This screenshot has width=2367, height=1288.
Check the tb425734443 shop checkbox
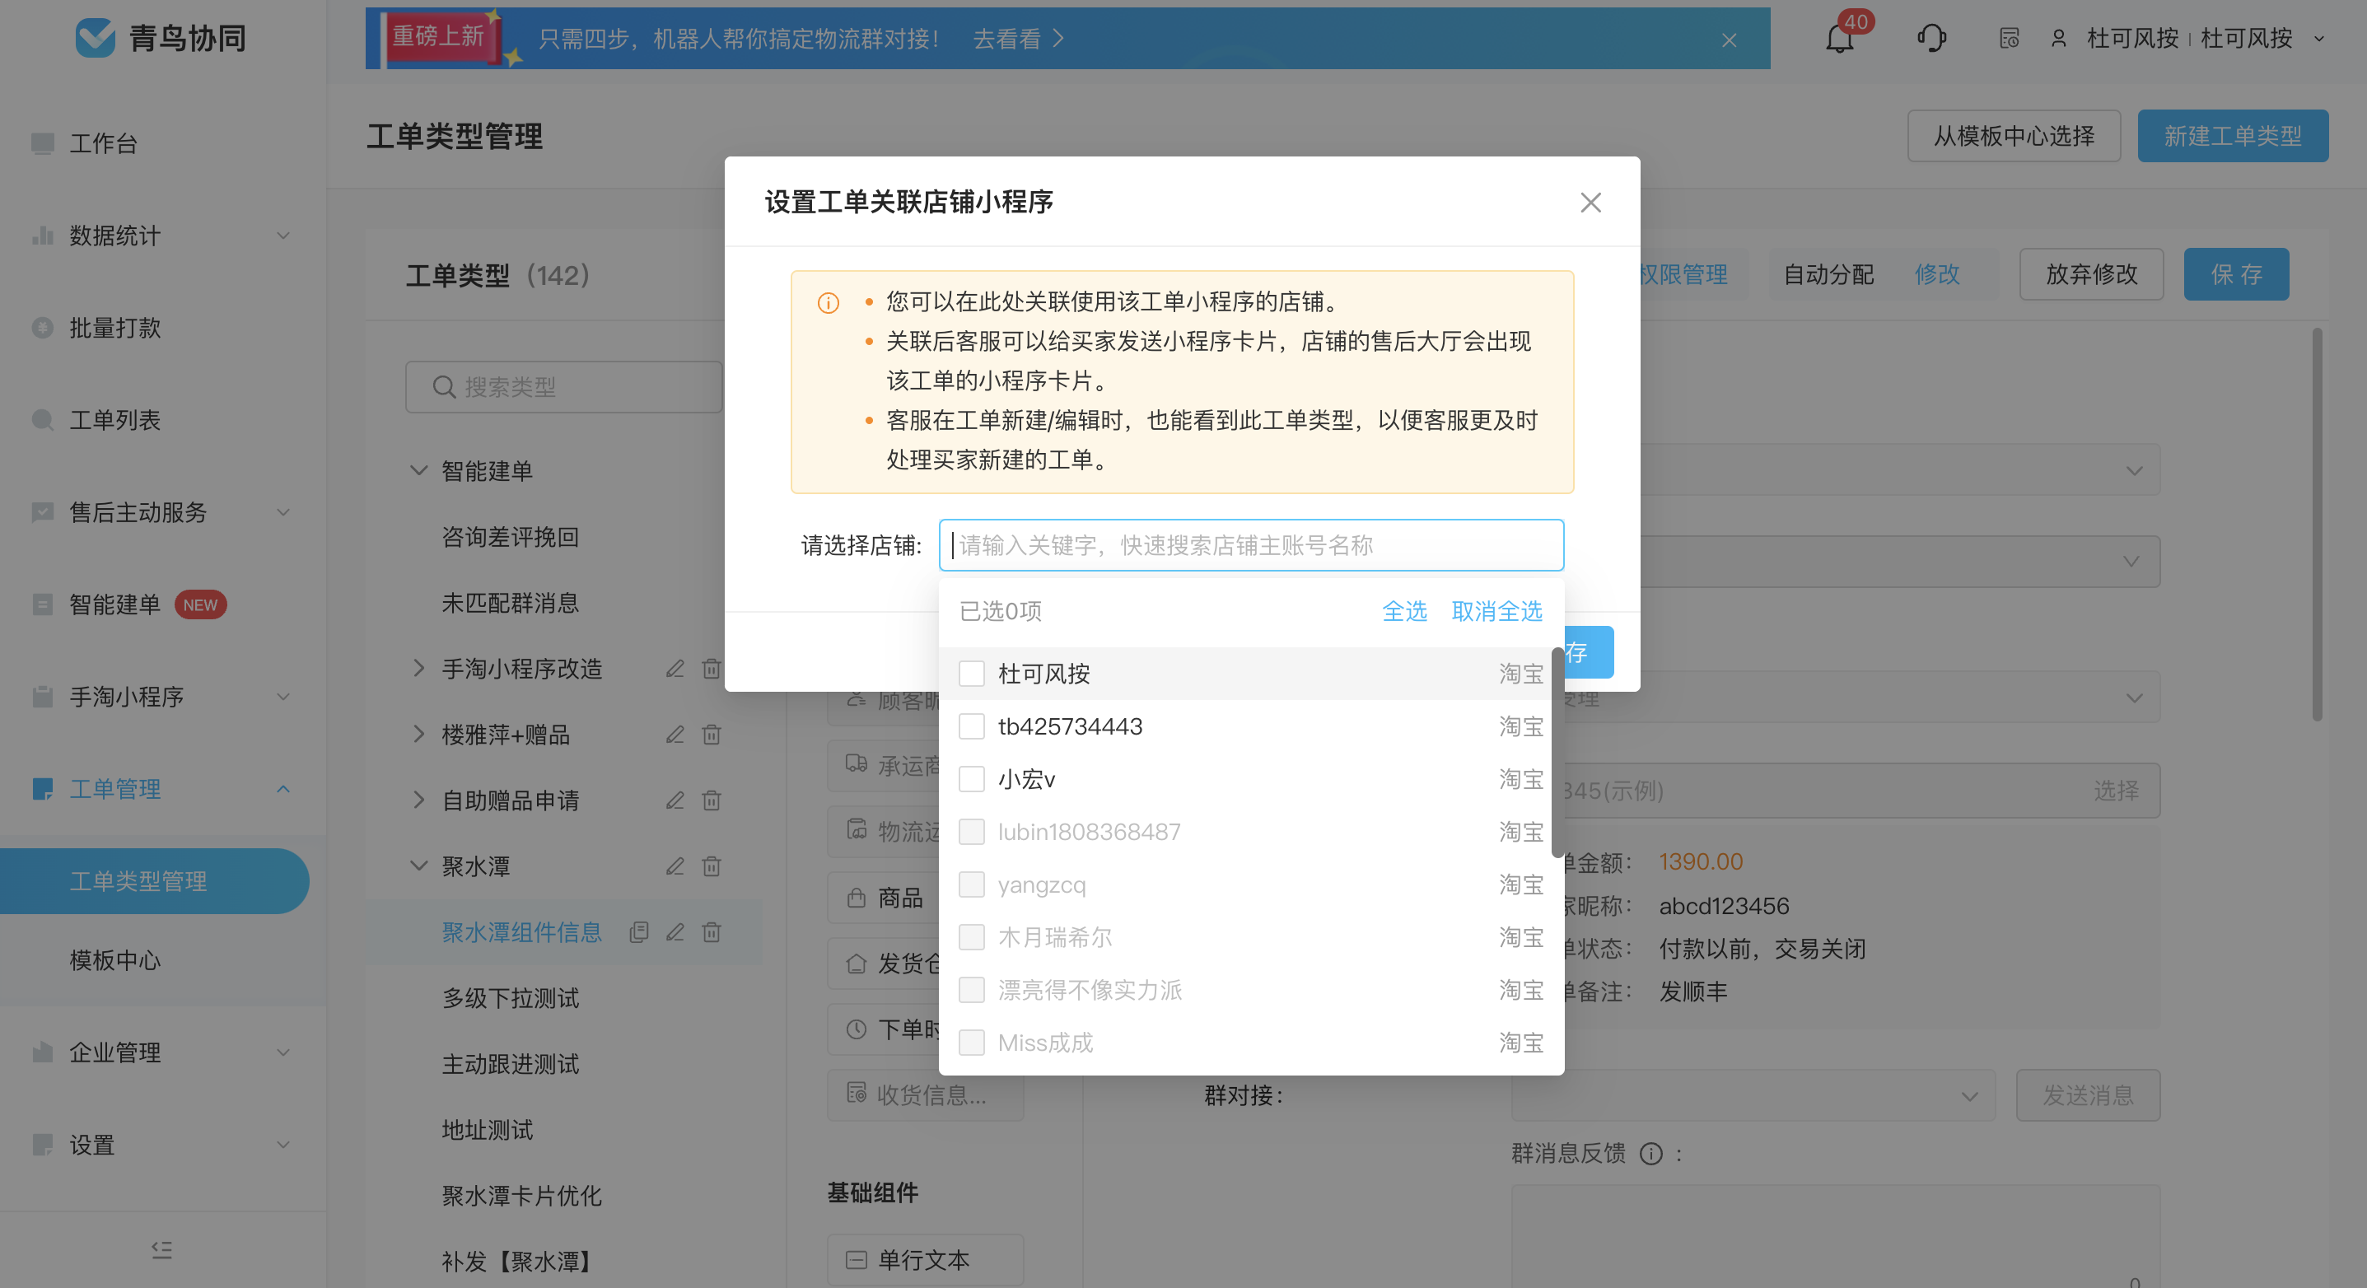tap(971, 726)
